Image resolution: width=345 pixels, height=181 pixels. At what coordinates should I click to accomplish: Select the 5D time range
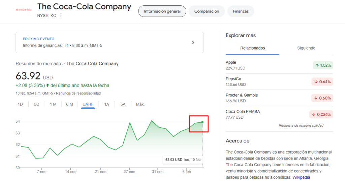(36, 104)
